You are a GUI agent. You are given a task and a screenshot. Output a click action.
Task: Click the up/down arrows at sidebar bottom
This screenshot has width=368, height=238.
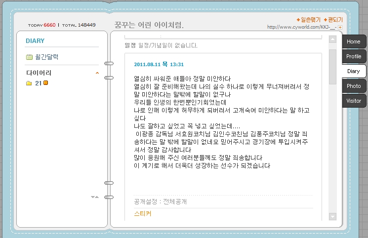point(95,197)
